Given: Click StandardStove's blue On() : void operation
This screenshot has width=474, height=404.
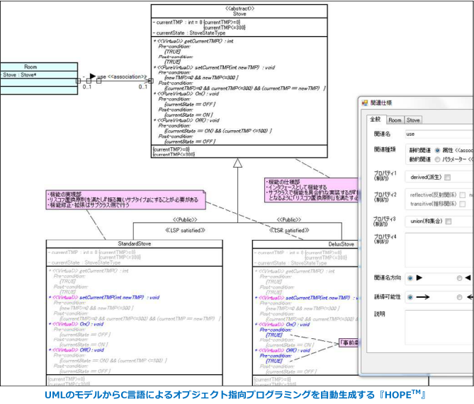Looking at the screenshot, I should point(77,324).
